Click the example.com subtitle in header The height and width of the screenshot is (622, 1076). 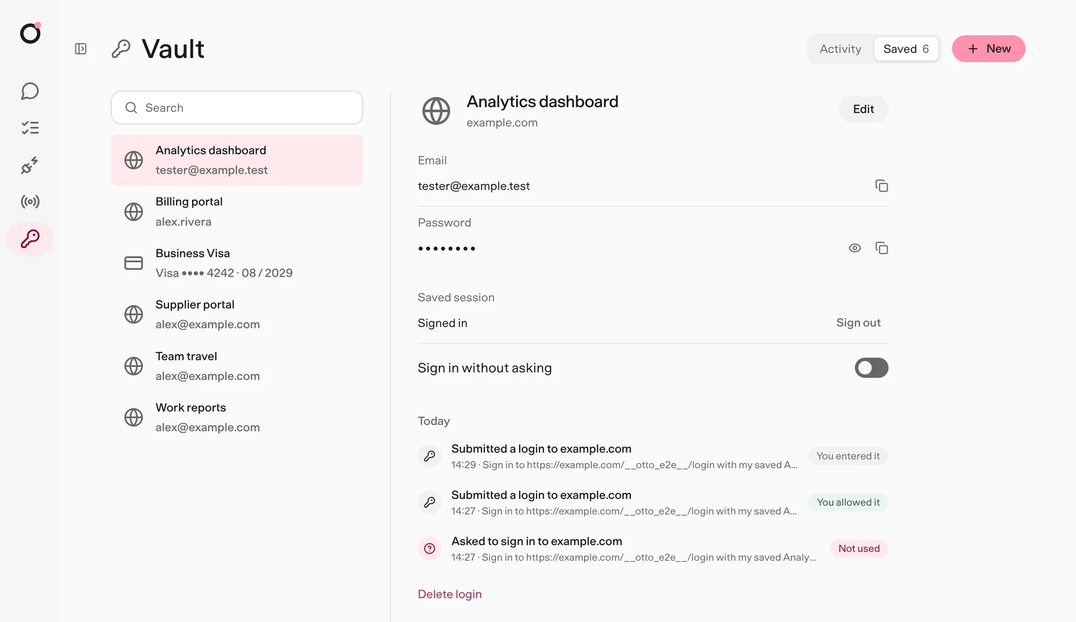(502, 123)
